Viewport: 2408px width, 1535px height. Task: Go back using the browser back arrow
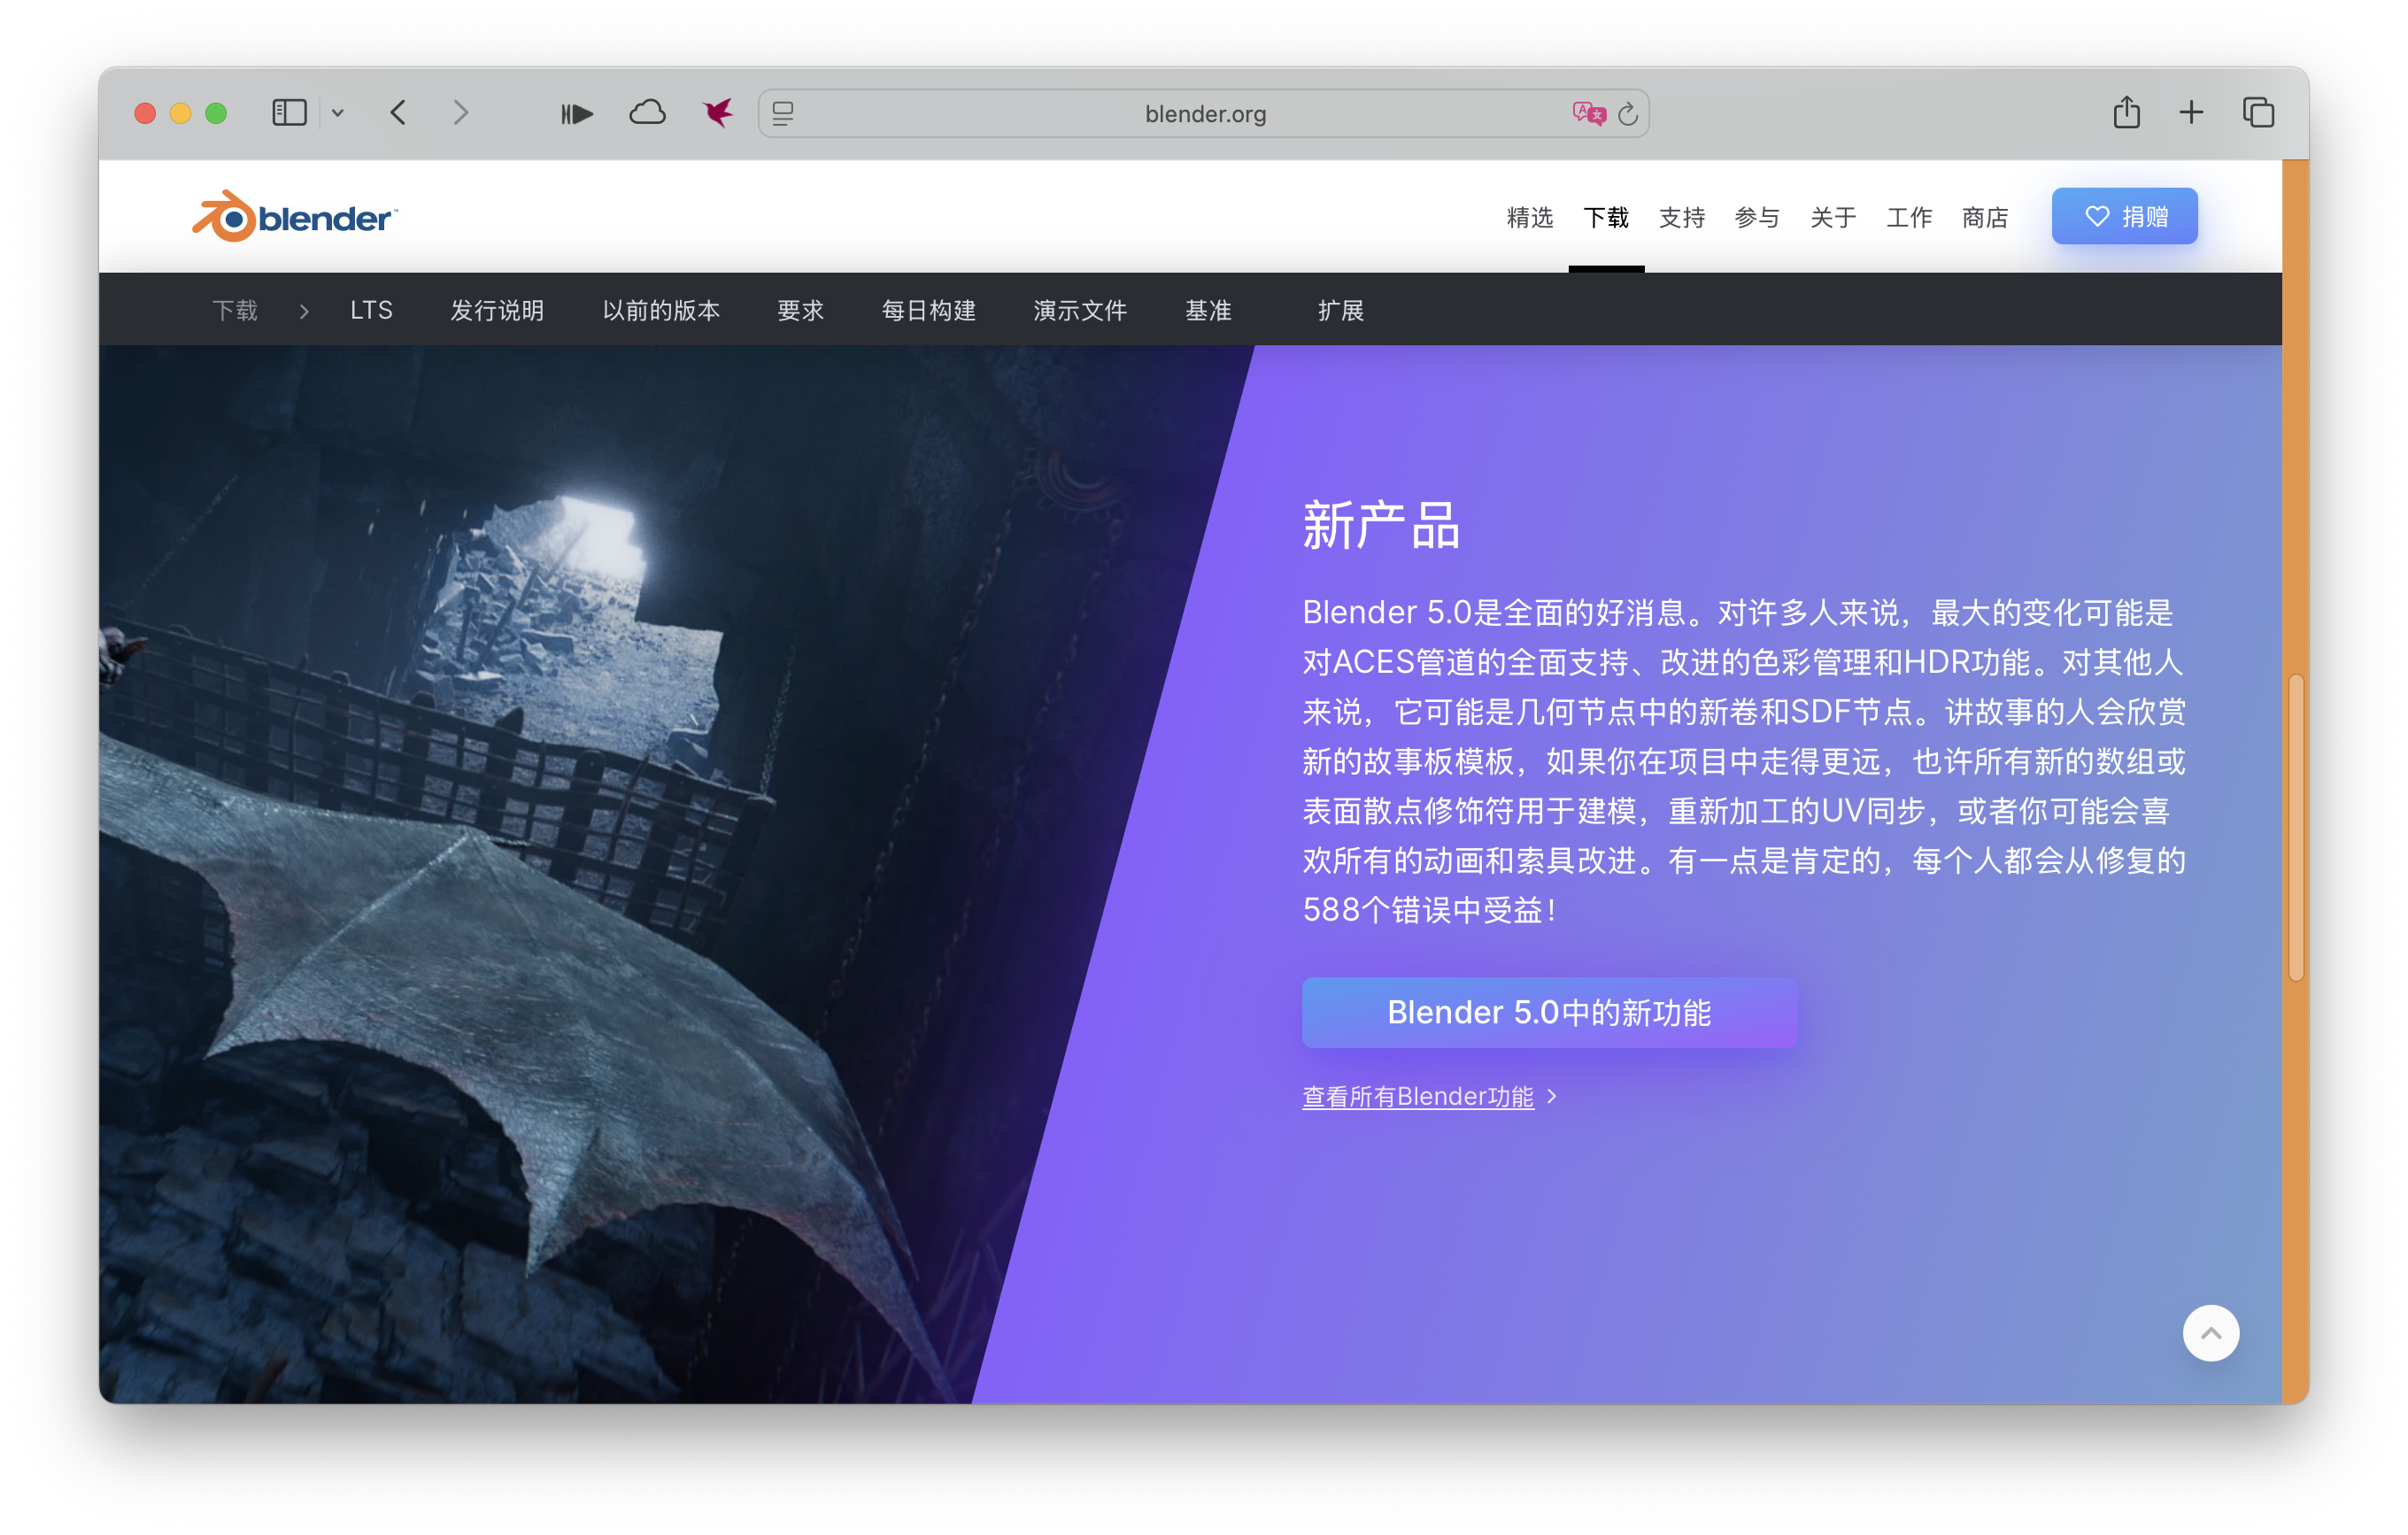[x=399, y=113]
